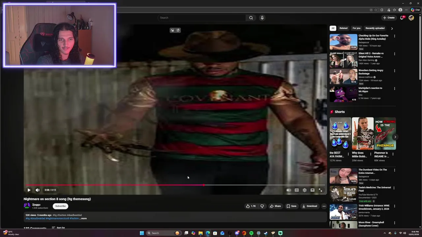Open the Create button

[389, 18]
